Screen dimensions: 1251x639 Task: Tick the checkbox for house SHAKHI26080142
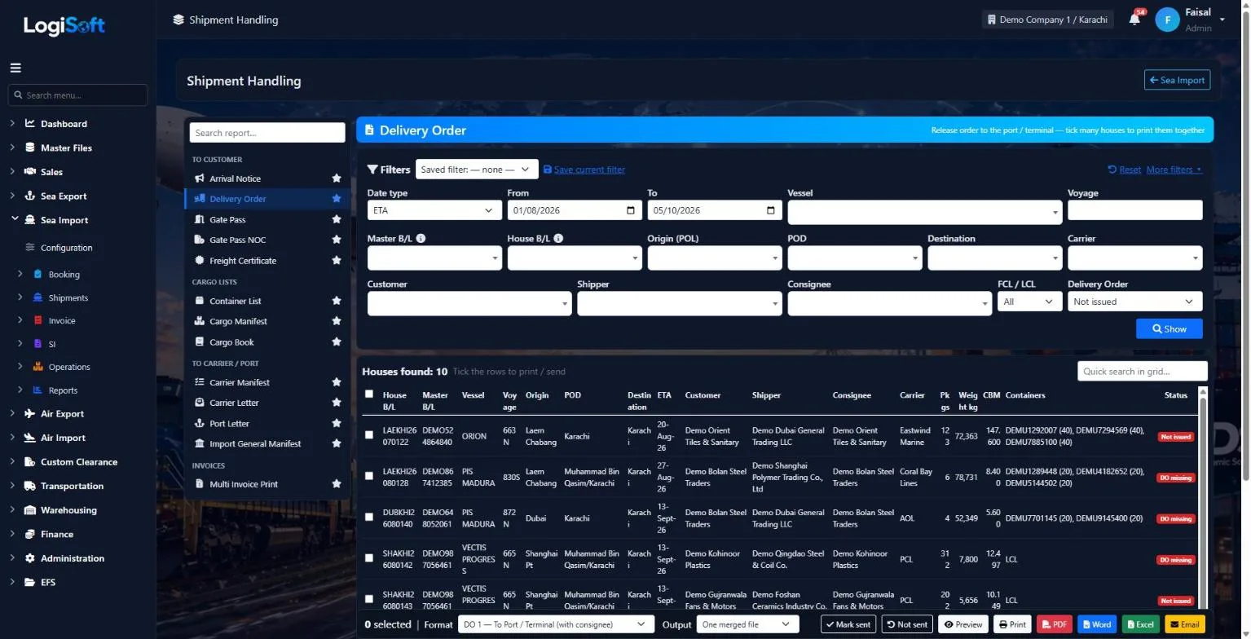(369, 558)
